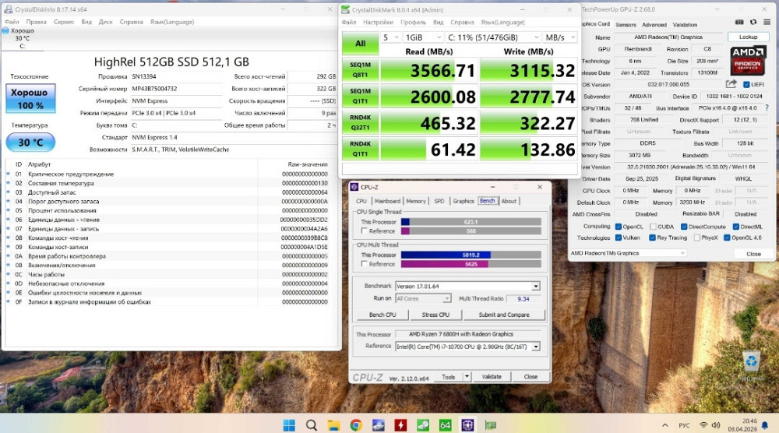Toggle the Single Thread Reference checkbox
Viewport: 779px width, 433px height.
[364, 231]
